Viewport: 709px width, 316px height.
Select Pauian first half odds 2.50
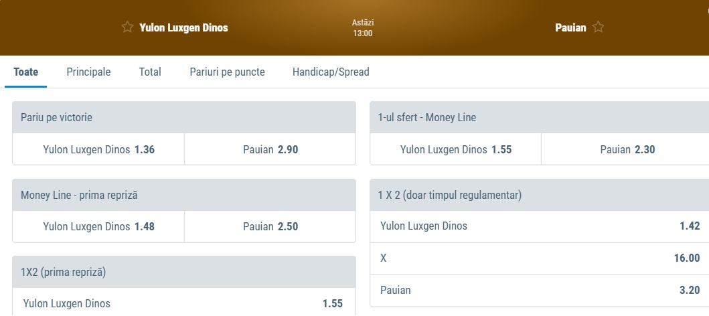[270, 227]
